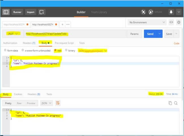Open the response Body tab
The height and width of the screenshot is (136, 184).
[x=6, y=94]
